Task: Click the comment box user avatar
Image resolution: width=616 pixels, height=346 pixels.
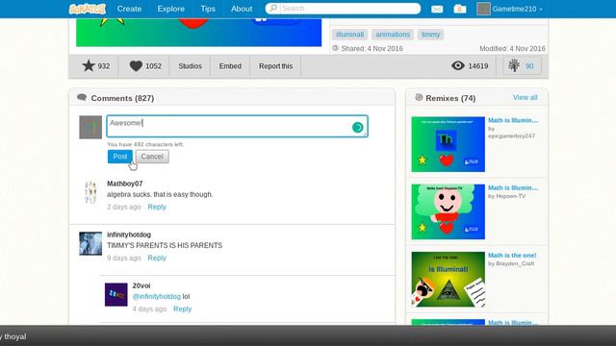Action: pos(90,127)
